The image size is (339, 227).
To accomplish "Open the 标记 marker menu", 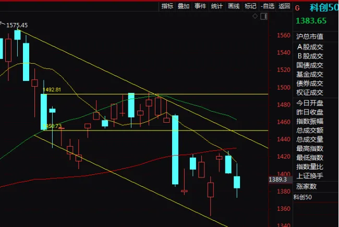I will 250,6.
